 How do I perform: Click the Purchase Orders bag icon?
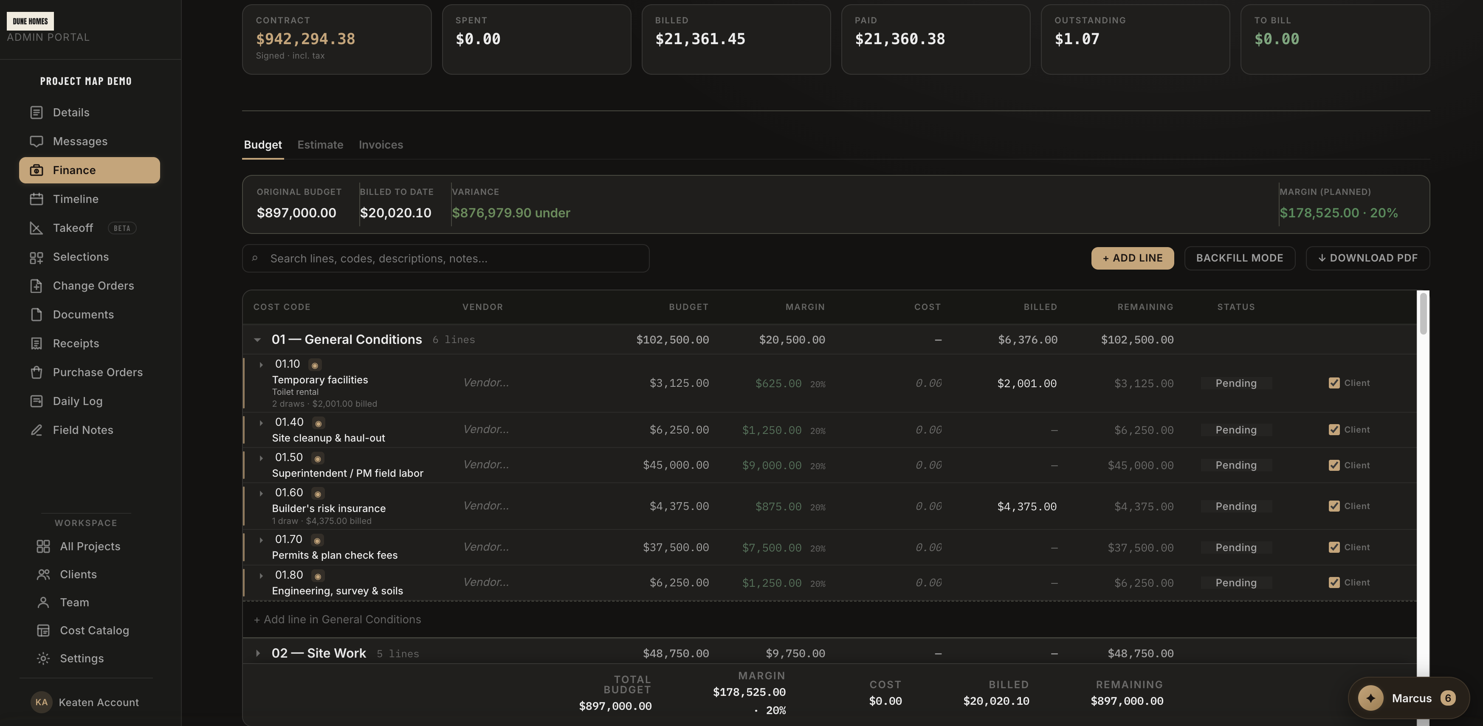click(36, 372)
